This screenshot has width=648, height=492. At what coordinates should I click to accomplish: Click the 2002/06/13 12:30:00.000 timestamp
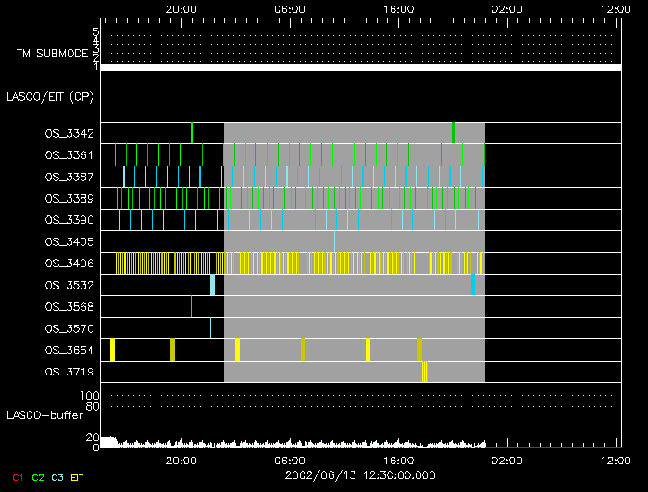point(359,474)
